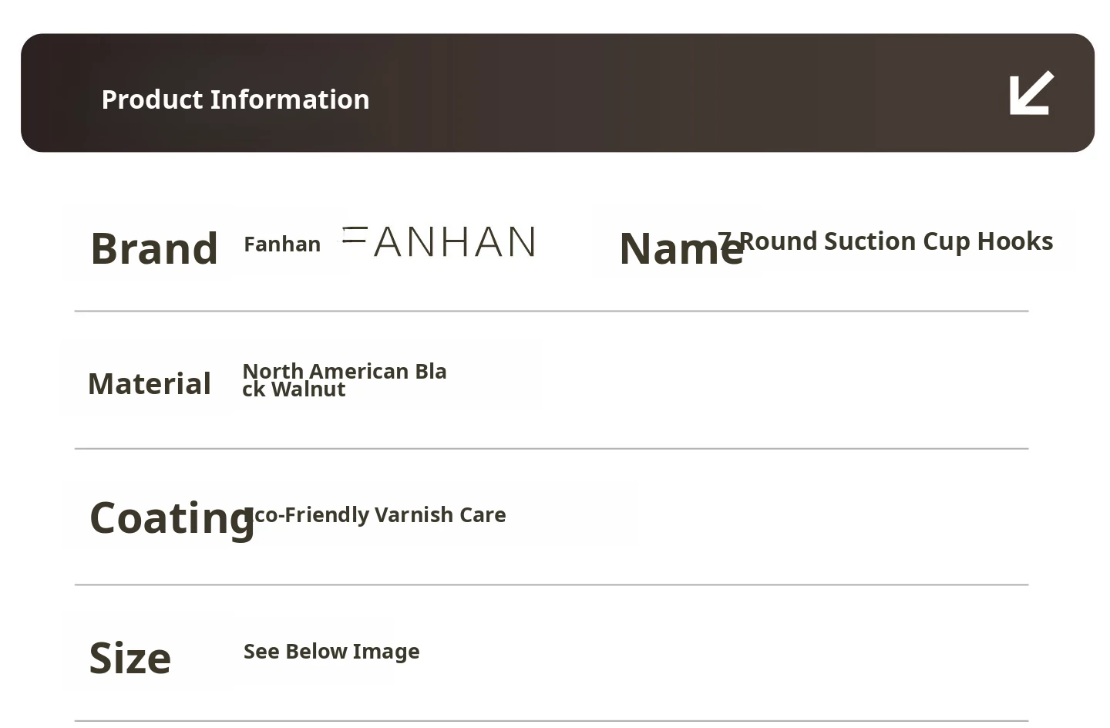Click the Brand label

coord(154,248)
